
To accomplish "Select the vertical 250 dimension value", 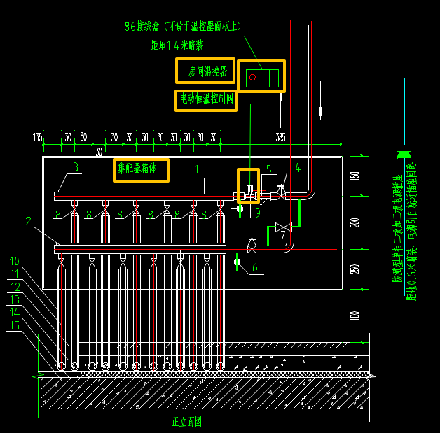I will click(x=355, y=269).
